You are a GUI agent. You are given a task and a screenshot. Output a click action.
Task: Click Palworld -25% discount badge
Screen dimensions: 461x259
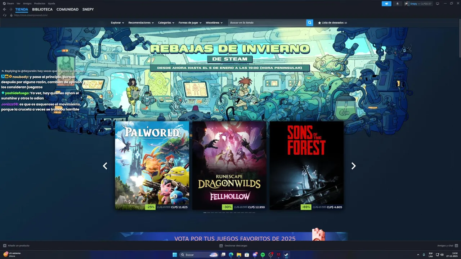(x=151, y=207)
